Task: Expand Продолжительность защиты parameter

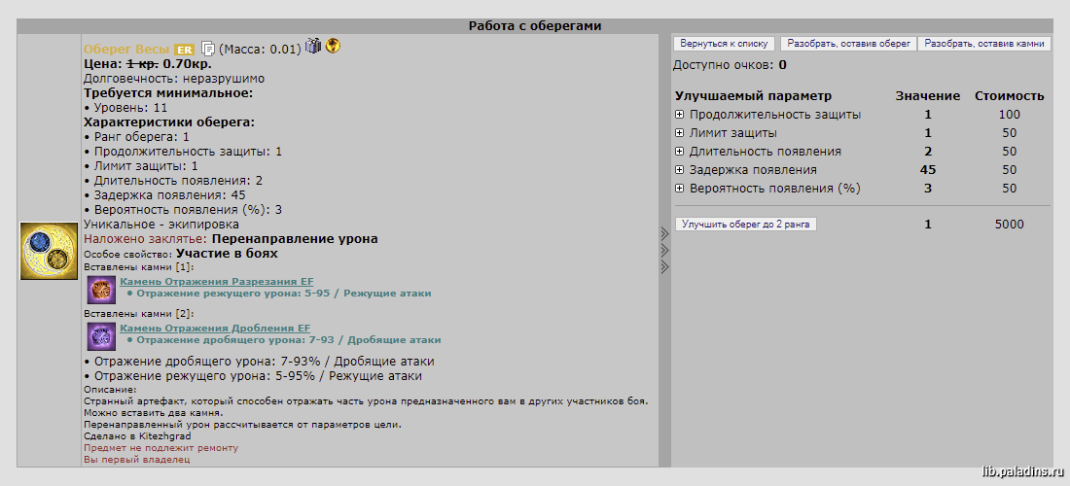Action: pos(679,115)
